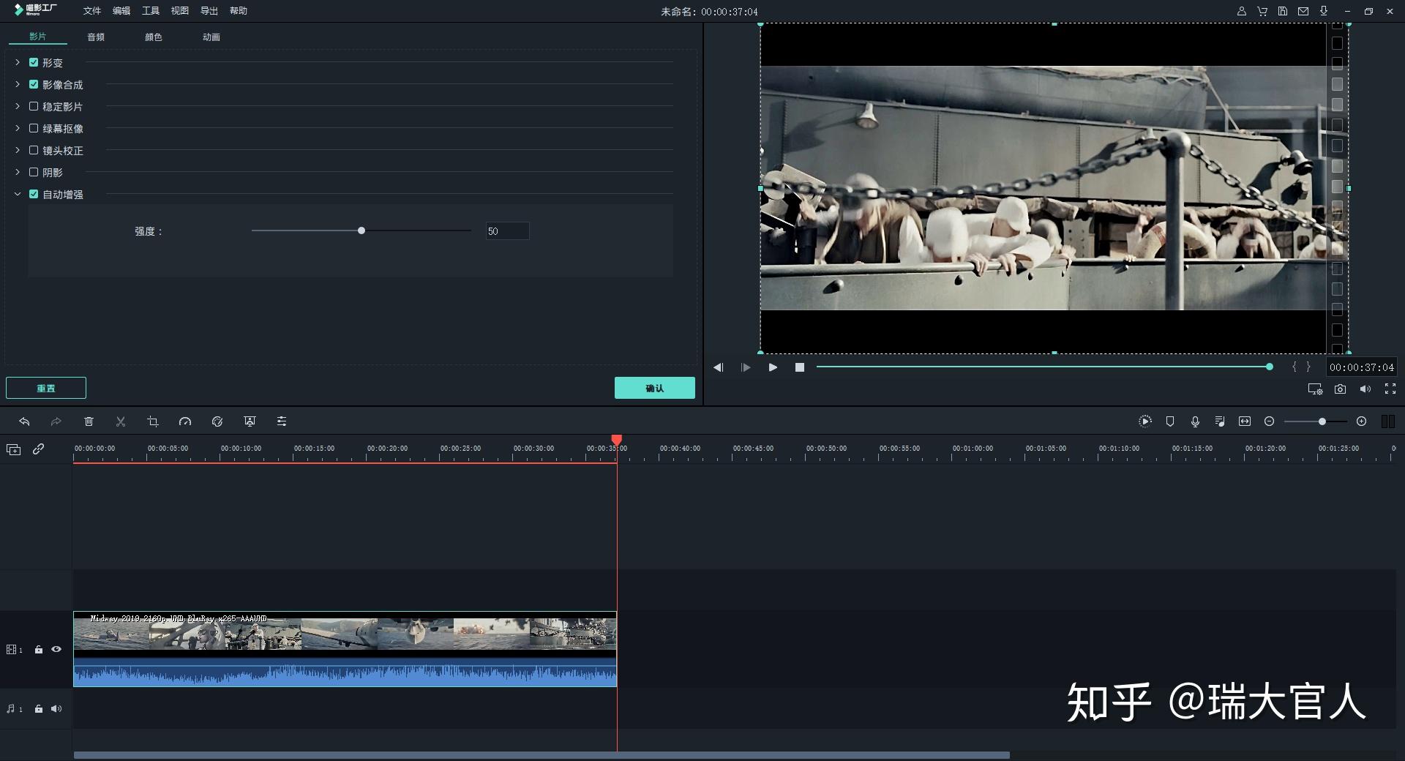Screen dimensions: 1405x761
Task: Open the color adjustment tool icon
Action: coord(217,421)
